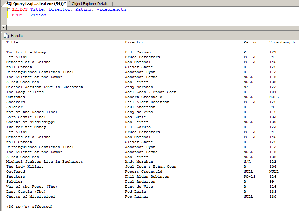Click the first 'Ghosts of Mississippi' title

click(31, 122)
